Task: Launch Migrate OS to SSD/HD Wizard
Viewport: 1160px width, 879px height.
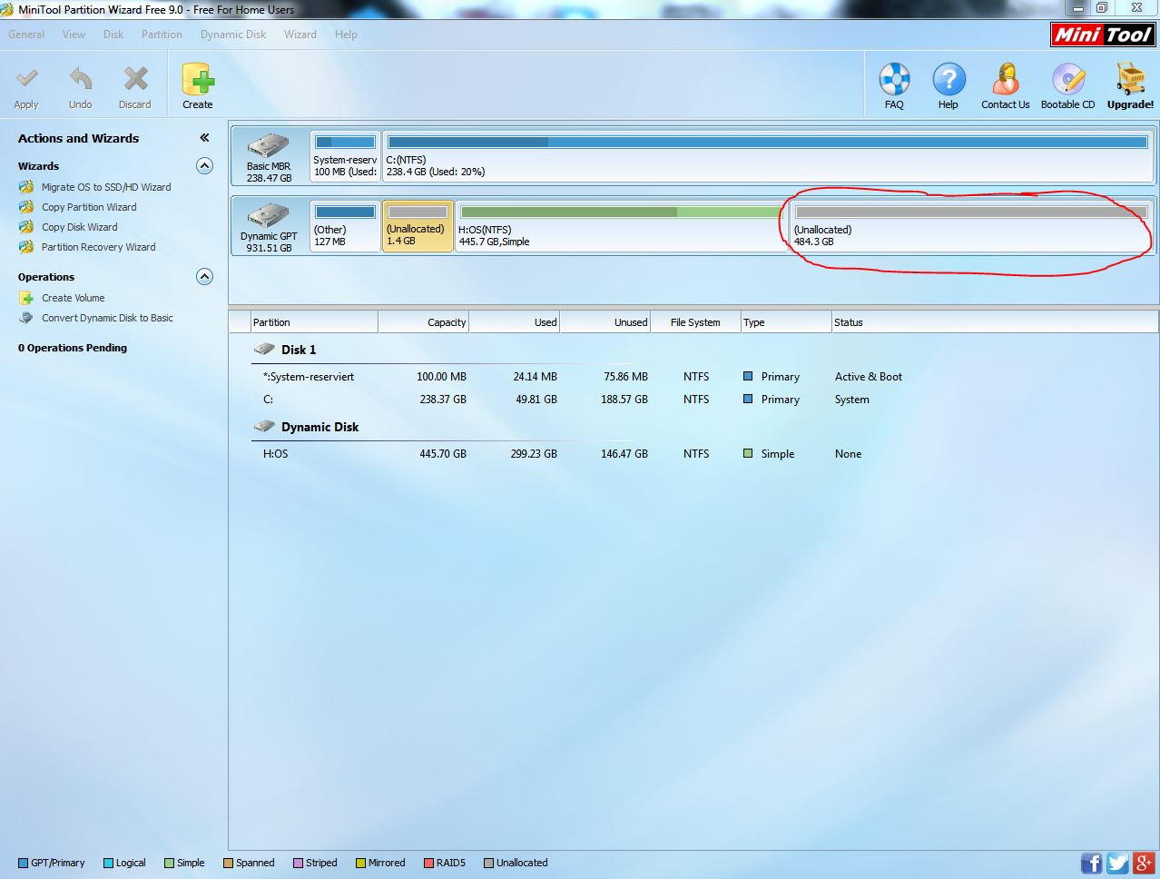Action: 106,187
